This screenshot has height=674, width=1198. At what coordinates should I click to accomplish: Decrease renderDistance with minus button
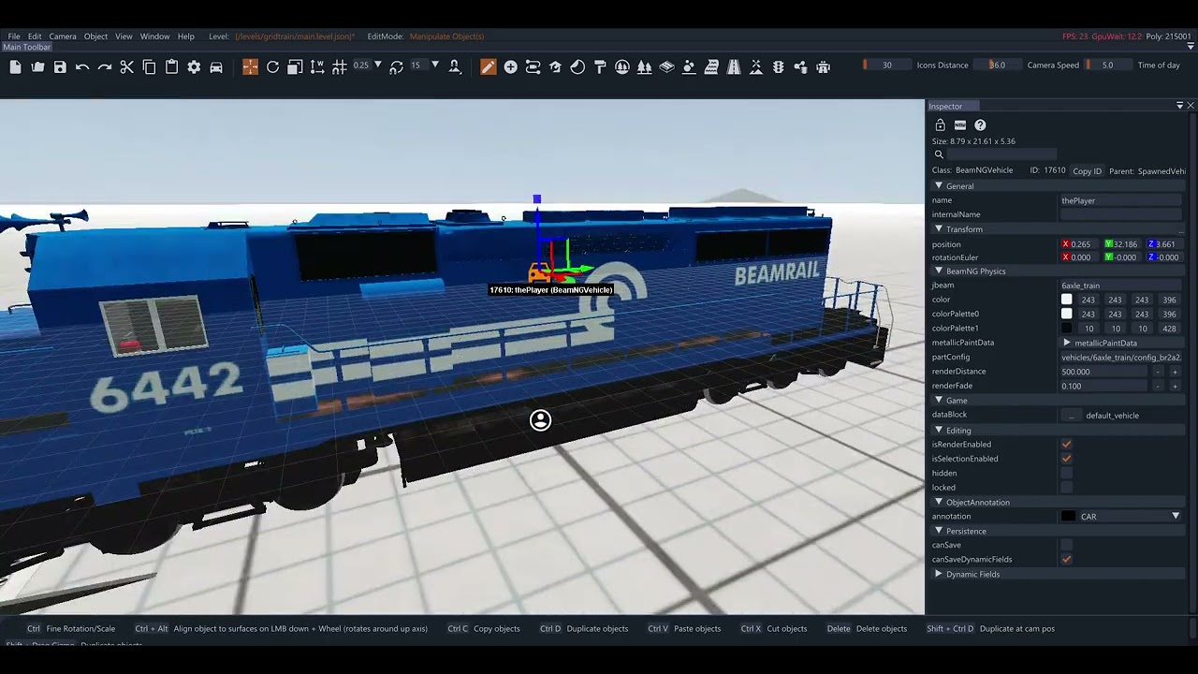(1158, 372)
